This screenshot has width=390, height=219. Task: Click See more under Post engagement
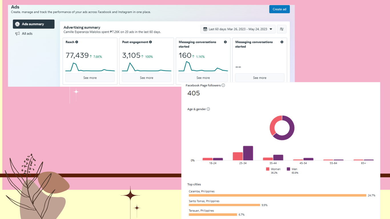pos(146,78)
